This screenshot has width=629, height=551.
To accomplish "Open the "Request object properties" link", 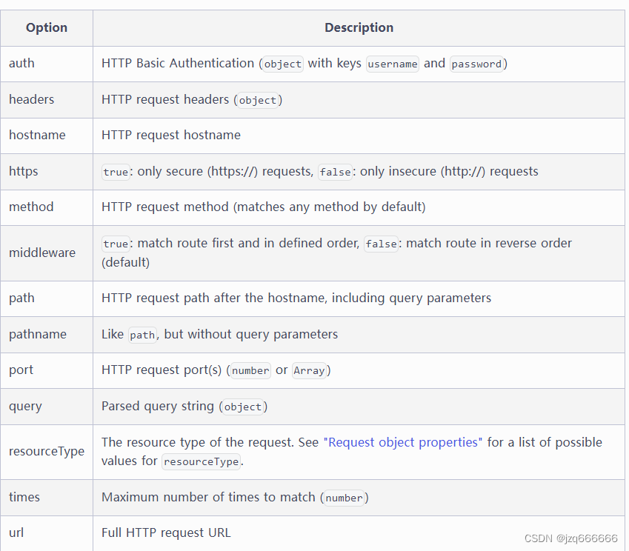I will tap(403, 442).
